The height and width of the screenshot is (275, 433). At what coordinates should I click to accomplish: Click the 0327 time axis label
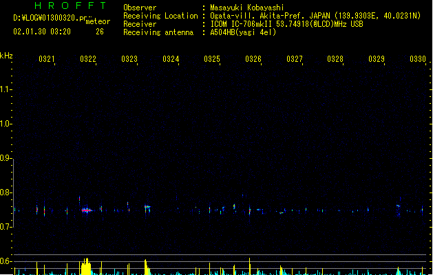[x=295, y=59]
